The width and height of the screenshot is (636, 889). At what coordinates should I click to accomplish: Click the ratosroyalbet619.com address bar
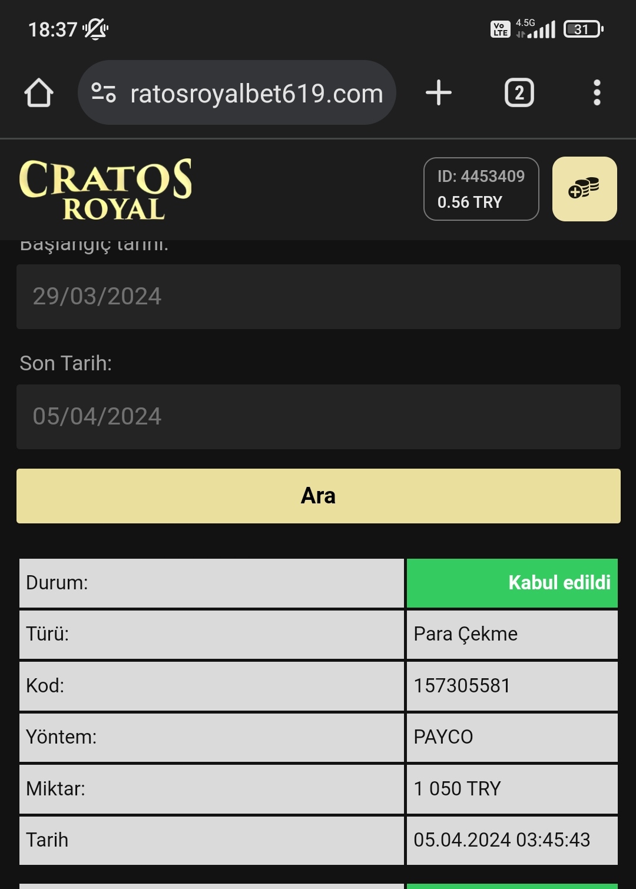(256, 93)
